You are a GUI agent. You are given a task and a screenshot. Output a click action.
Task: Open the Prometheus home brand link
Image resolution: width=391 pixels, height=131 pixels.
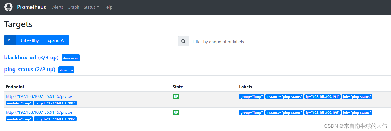pyautogui.click(x=31, y=7)
